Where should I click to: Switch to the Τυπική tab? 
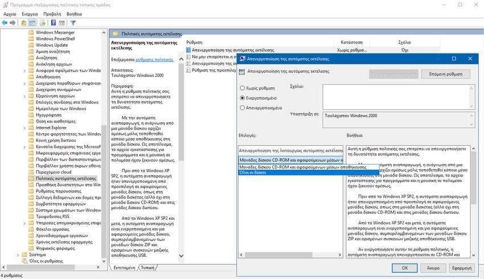[147, 268]
